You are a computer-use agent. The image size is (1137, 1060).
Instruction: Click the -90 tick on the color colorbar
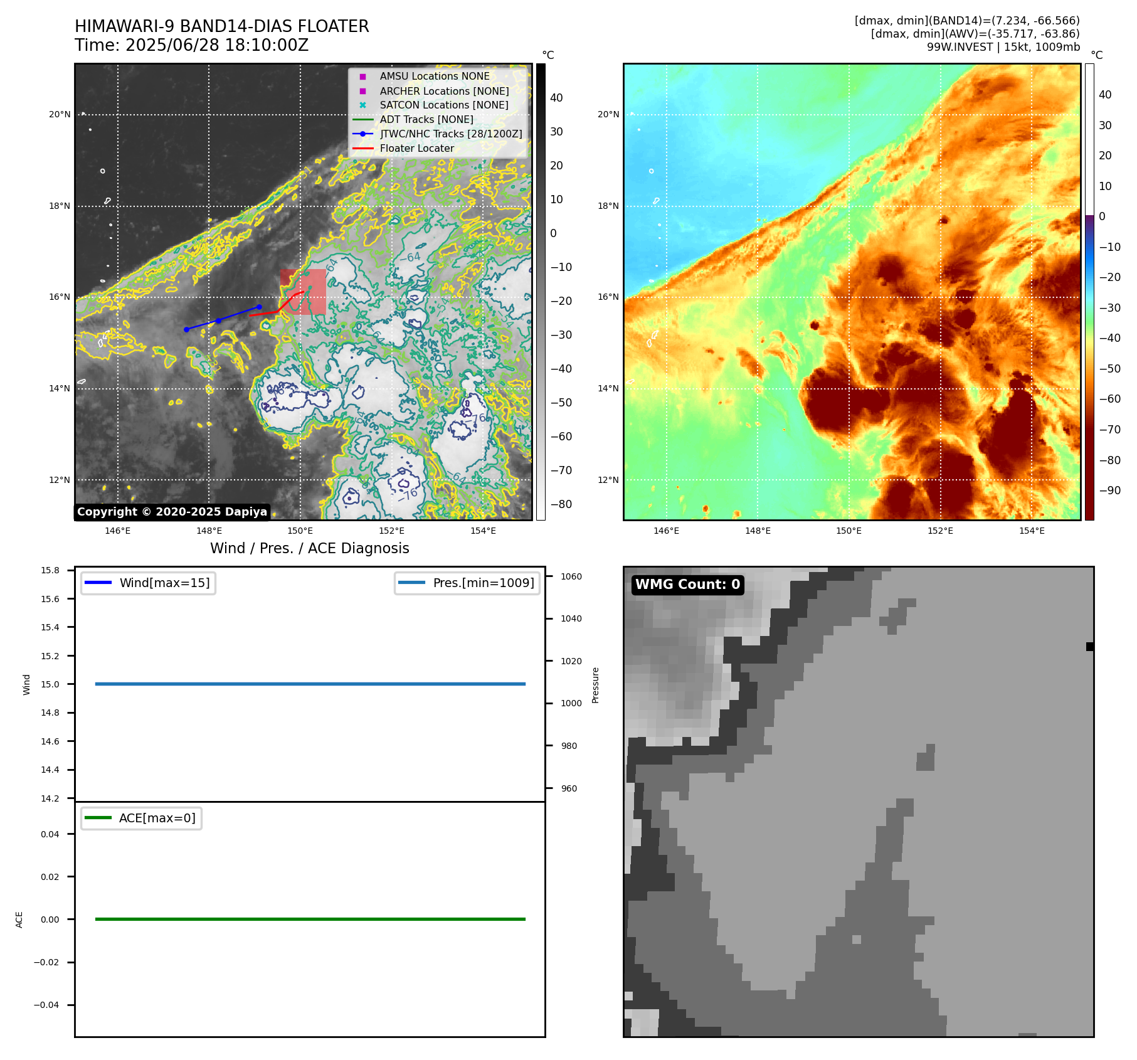(x=1110, y=490)
